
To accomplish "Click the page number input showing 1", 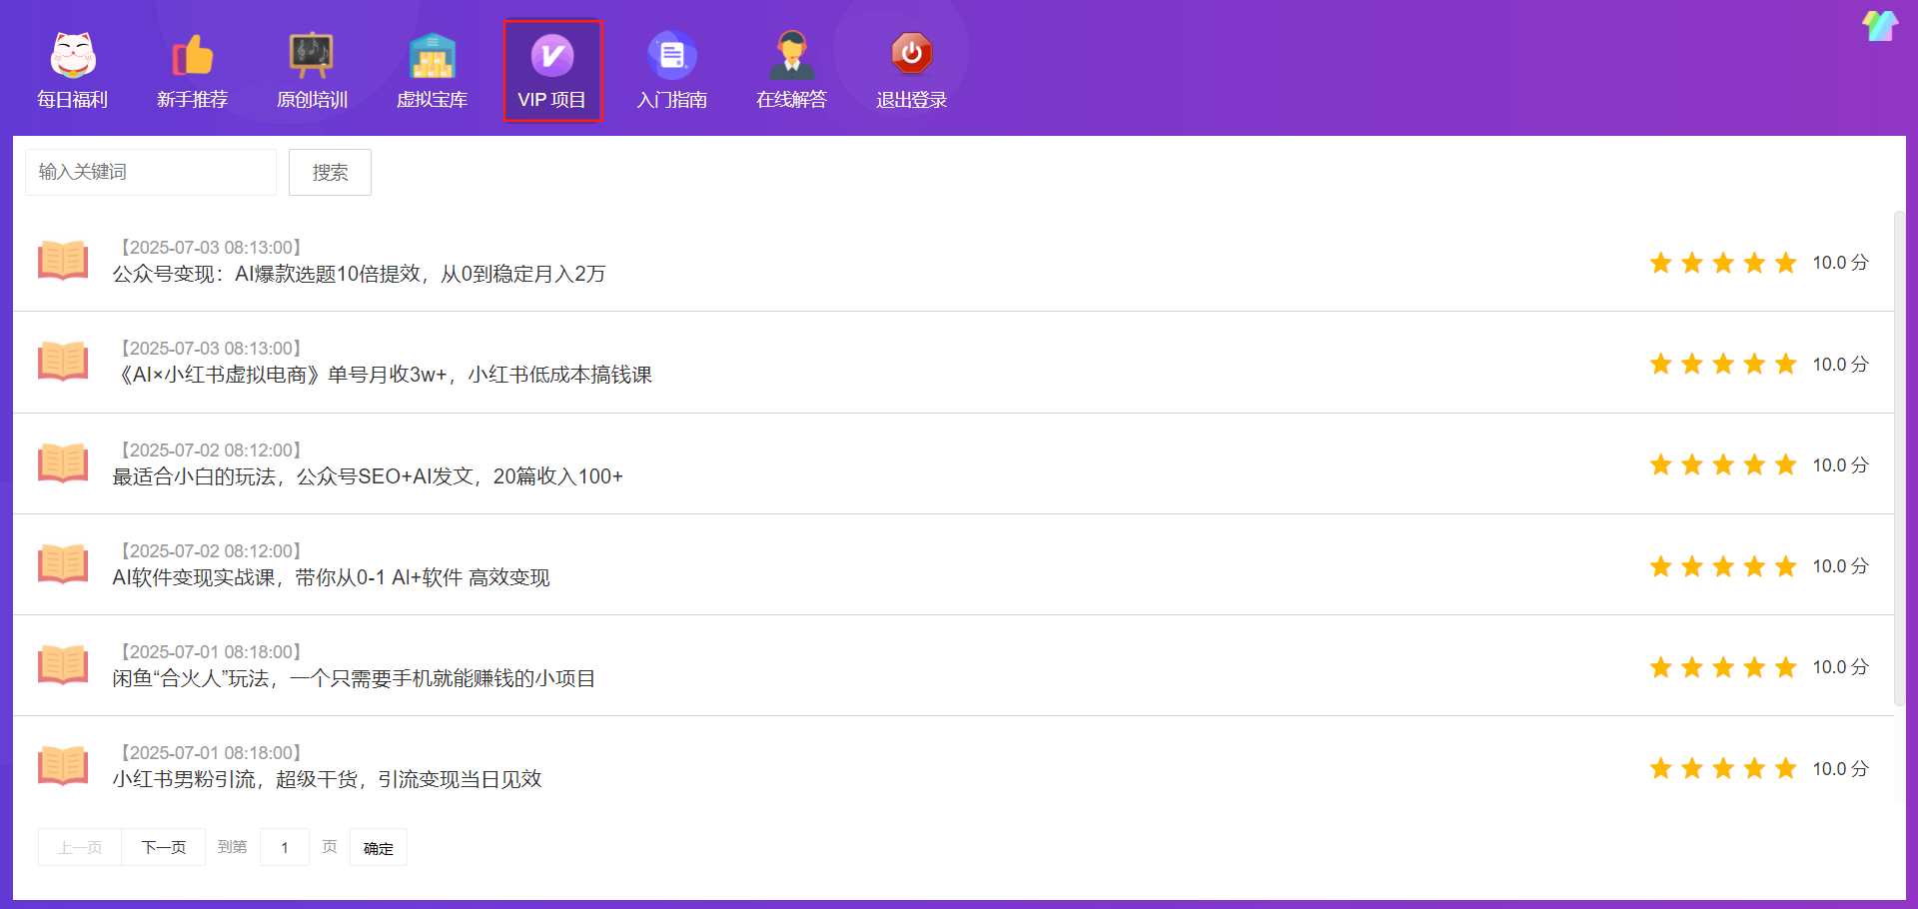I will pyautogui.click(x=285, y=847).
